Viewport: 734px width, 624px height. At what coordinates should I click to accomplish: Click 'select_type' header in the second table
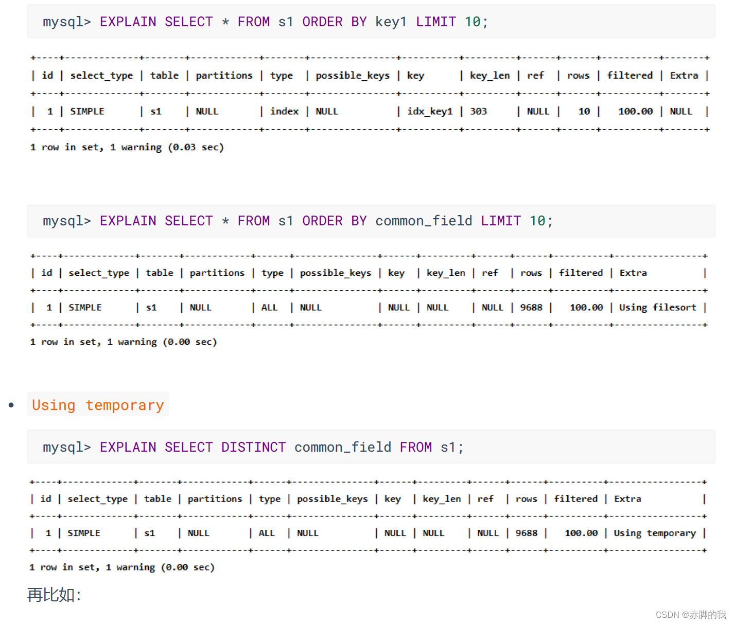[x=99, y=273]
